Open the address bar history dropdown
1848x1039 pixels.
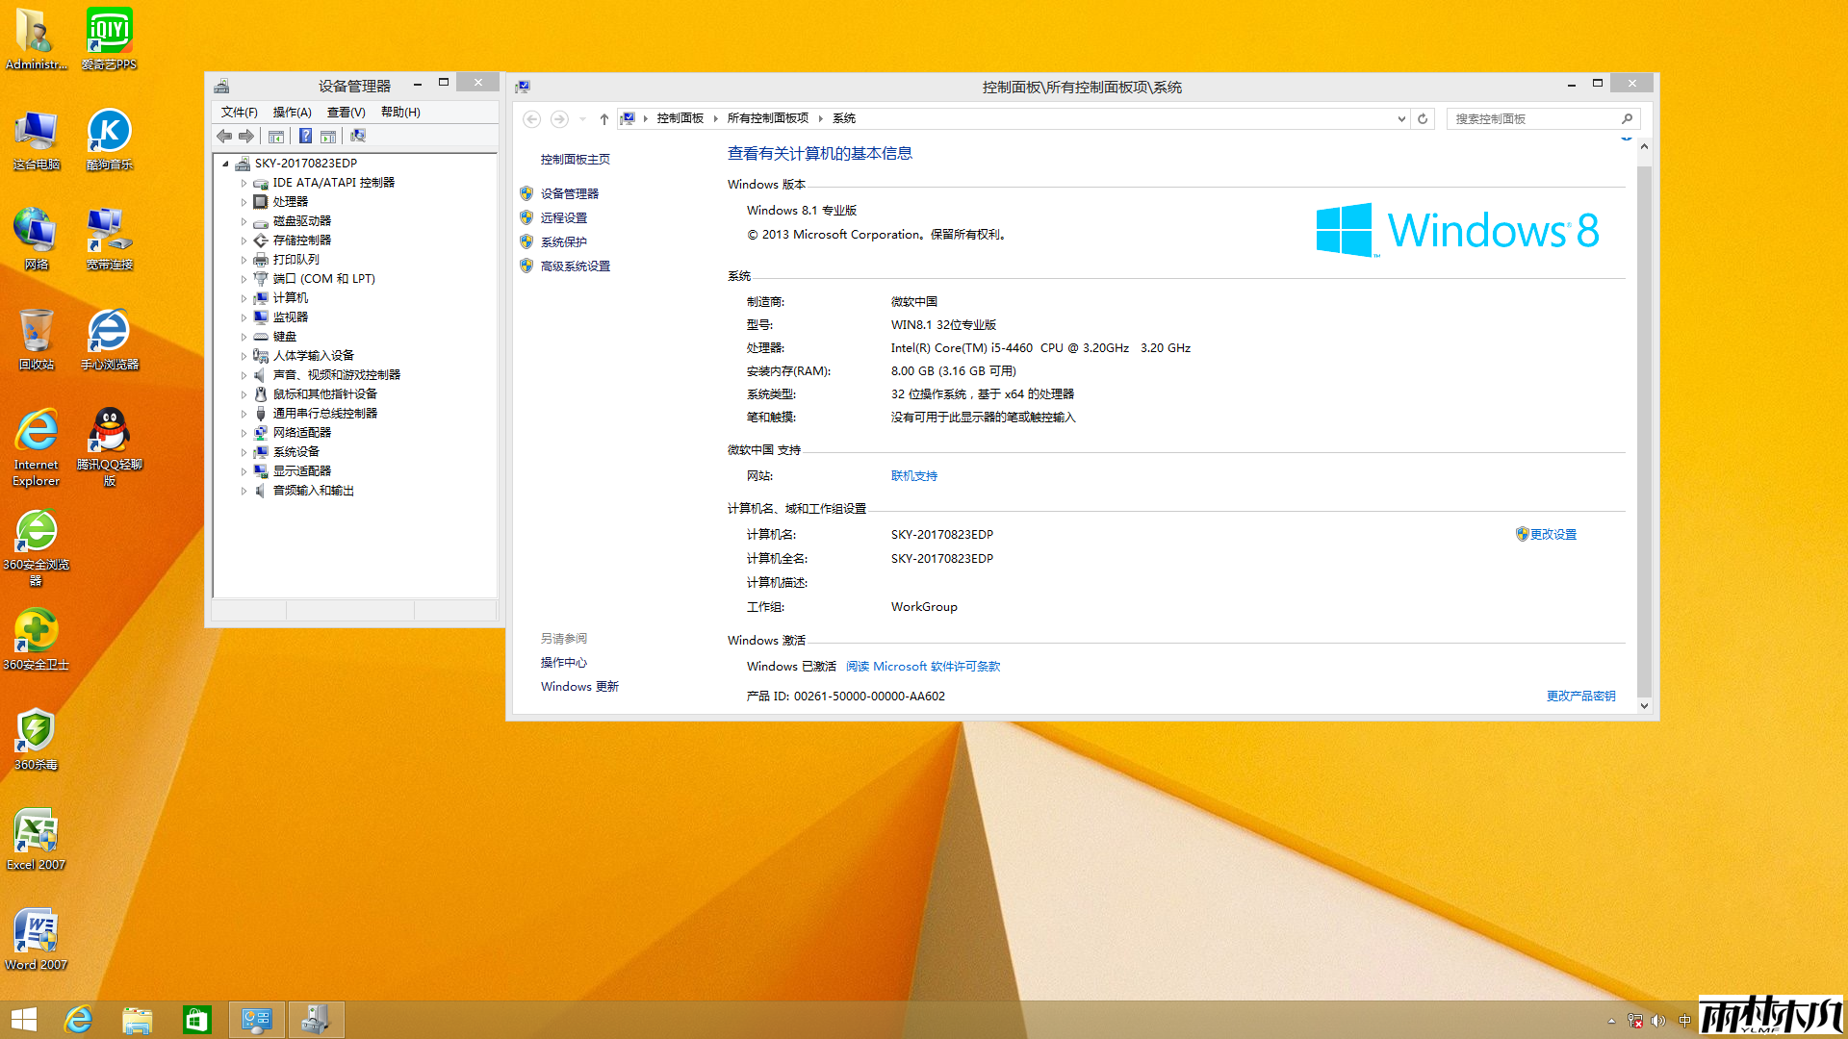[1400, 118]
